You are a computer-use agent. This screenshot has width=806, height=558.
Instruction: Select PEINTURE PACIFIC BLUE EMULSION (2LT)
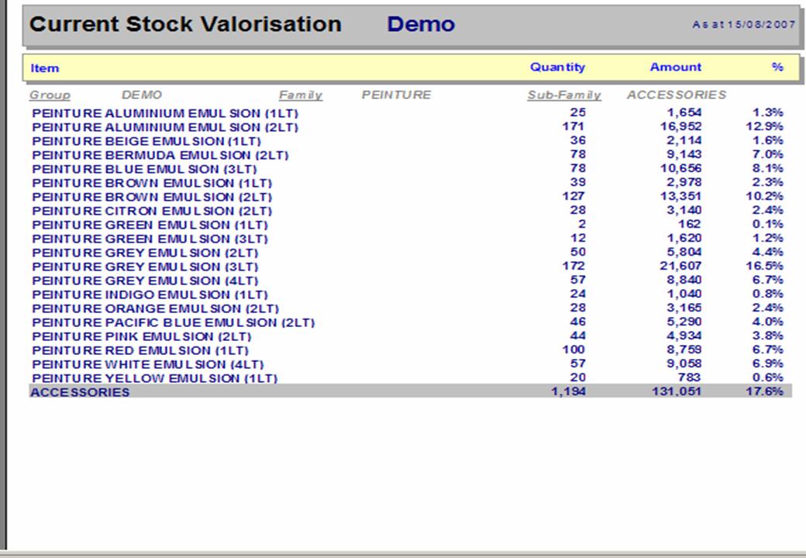[173, 322]
